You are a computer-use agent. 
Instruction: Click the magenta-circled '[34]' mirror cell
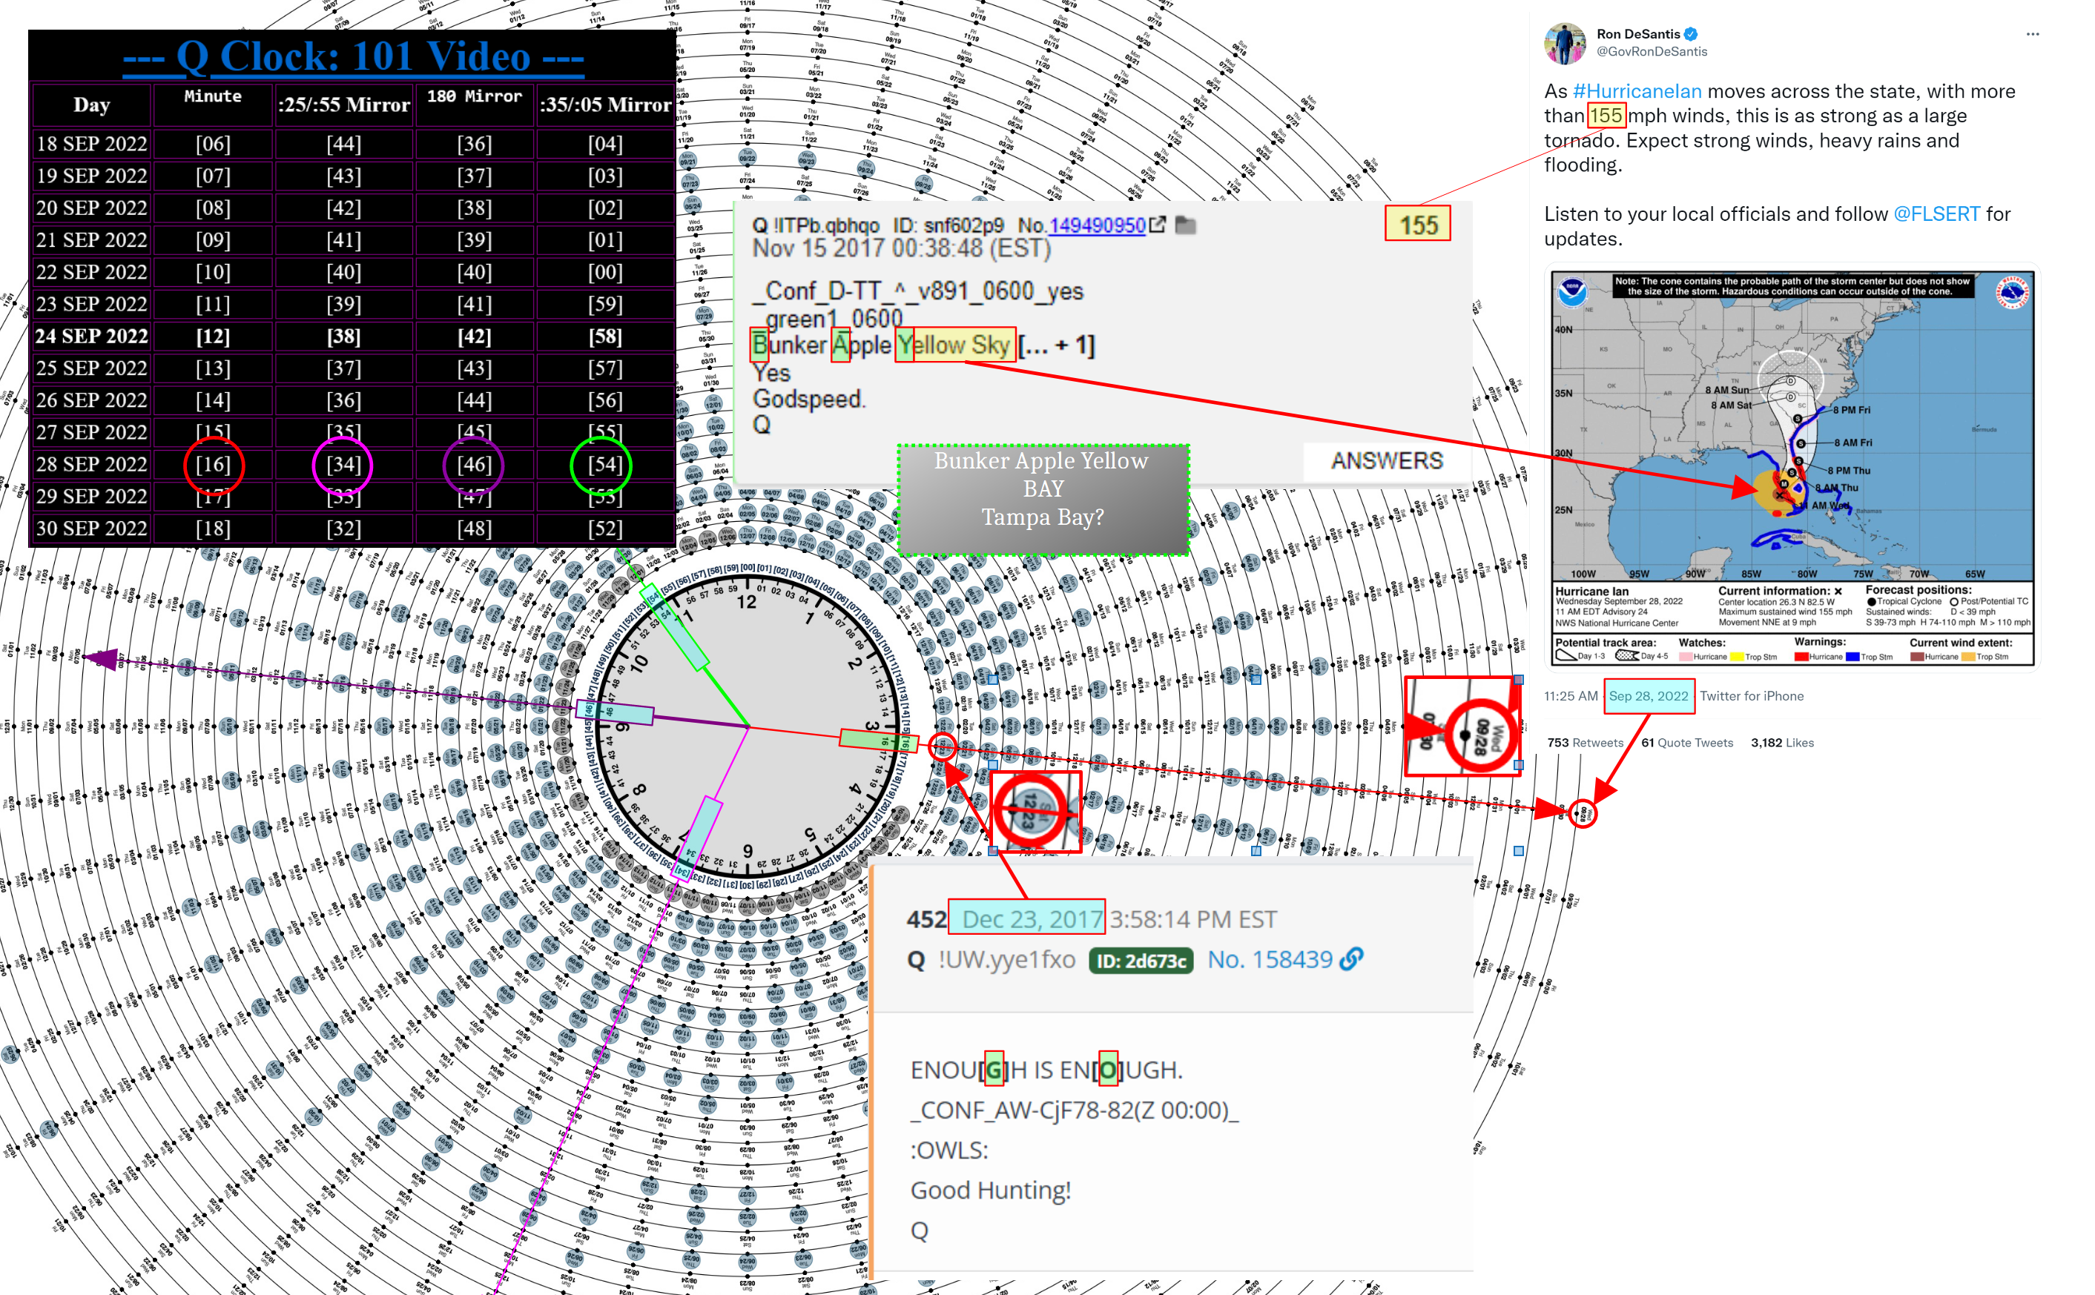click(x=343, y=464)
